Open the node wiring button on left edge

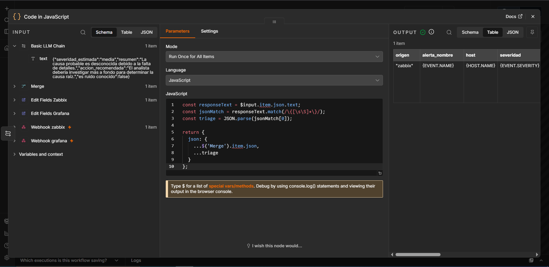click(8, 133)
